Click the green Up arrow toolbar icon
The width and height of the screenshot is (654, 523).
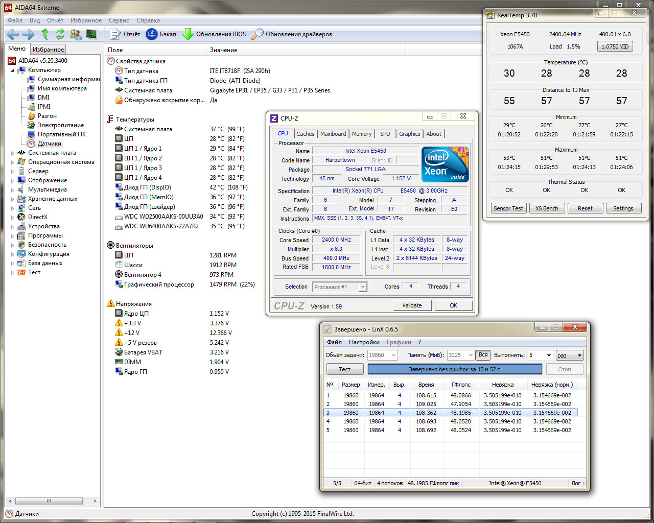point(45,34)
